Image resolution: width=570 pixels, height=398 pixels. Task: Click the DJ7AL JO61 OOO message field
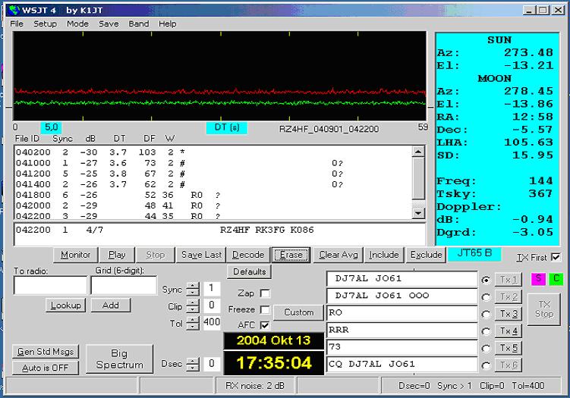tap(402, 296)
